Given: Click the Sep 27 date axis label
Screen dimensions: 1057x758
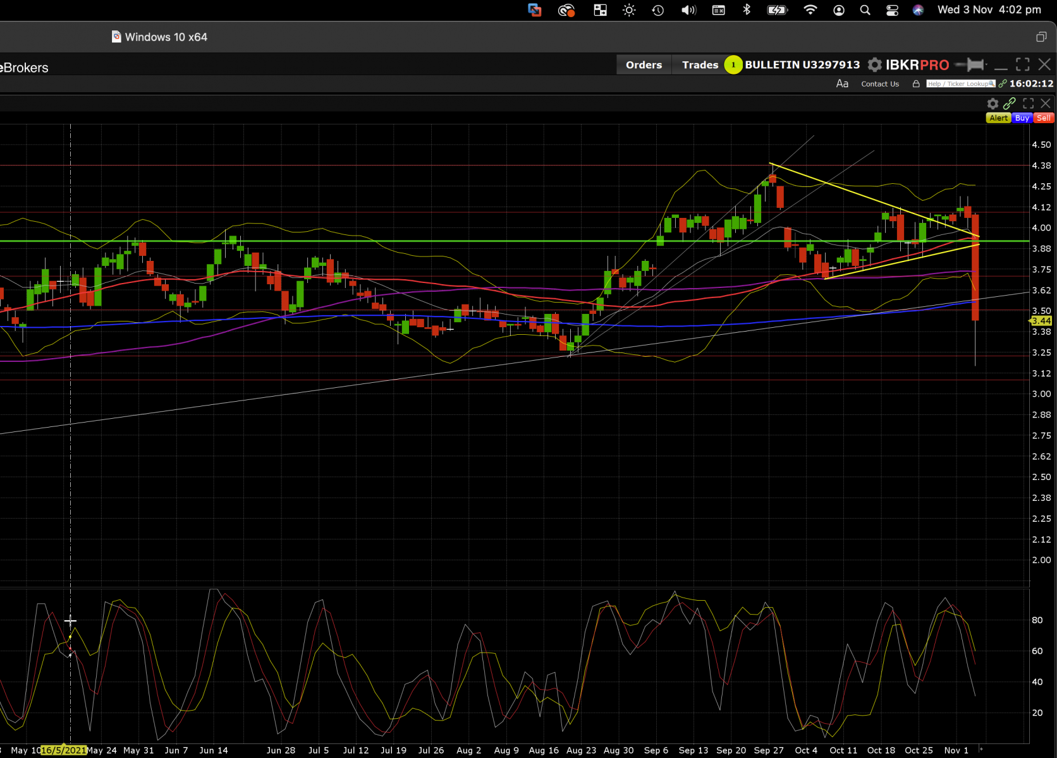Looking at the screenshot, I should [x=769, y=750].
